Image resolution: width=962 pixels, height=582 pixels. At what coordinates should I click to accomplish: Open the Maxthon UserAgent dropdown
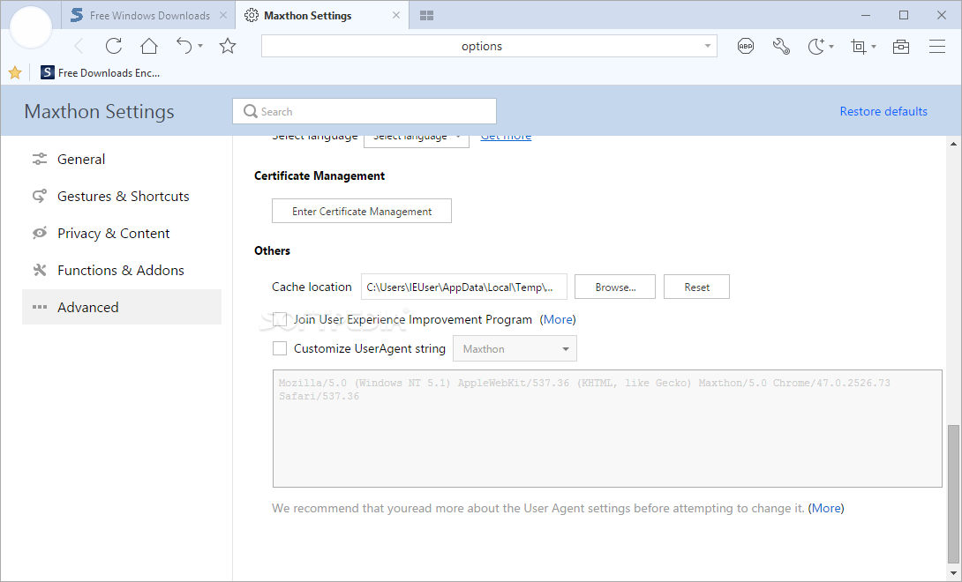click(x=515, y=348)
